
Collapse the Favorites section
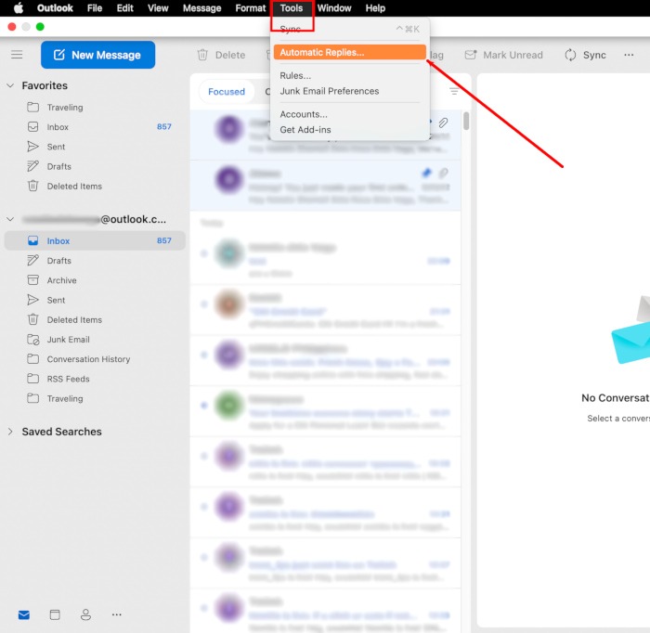[x=10, y=85]
